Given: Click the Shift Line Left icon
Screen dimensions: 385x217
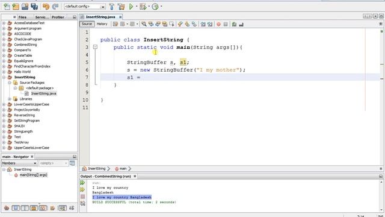Looking at the screenshot, I should (203, 24).
